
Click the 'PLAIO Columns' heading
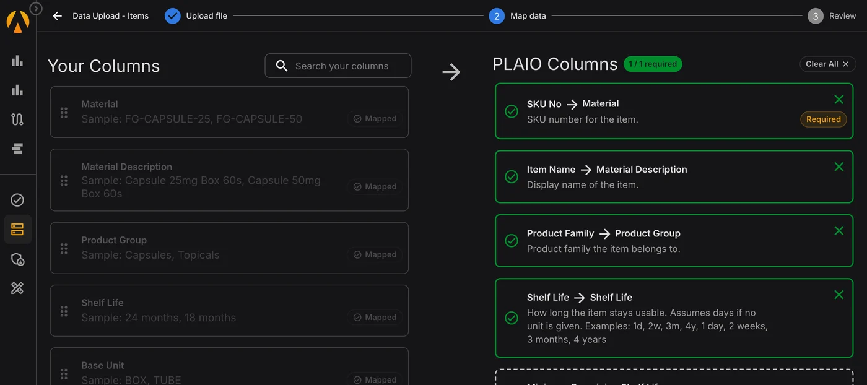coord(555,64)
